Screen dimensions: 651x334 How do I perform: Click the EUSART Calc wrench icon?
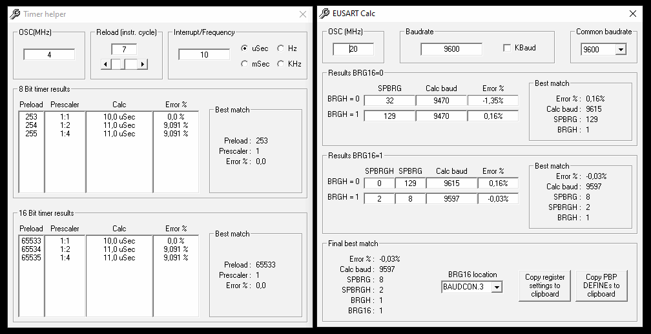click(324, 14)
